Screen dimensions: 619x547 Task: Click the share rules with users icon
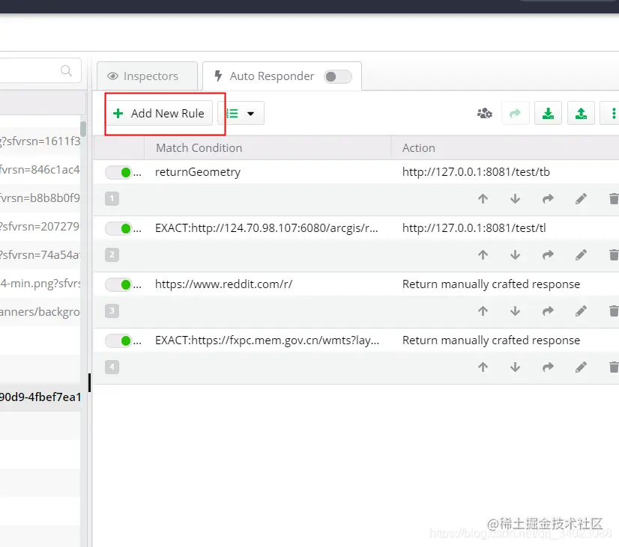tap(484, 114)
